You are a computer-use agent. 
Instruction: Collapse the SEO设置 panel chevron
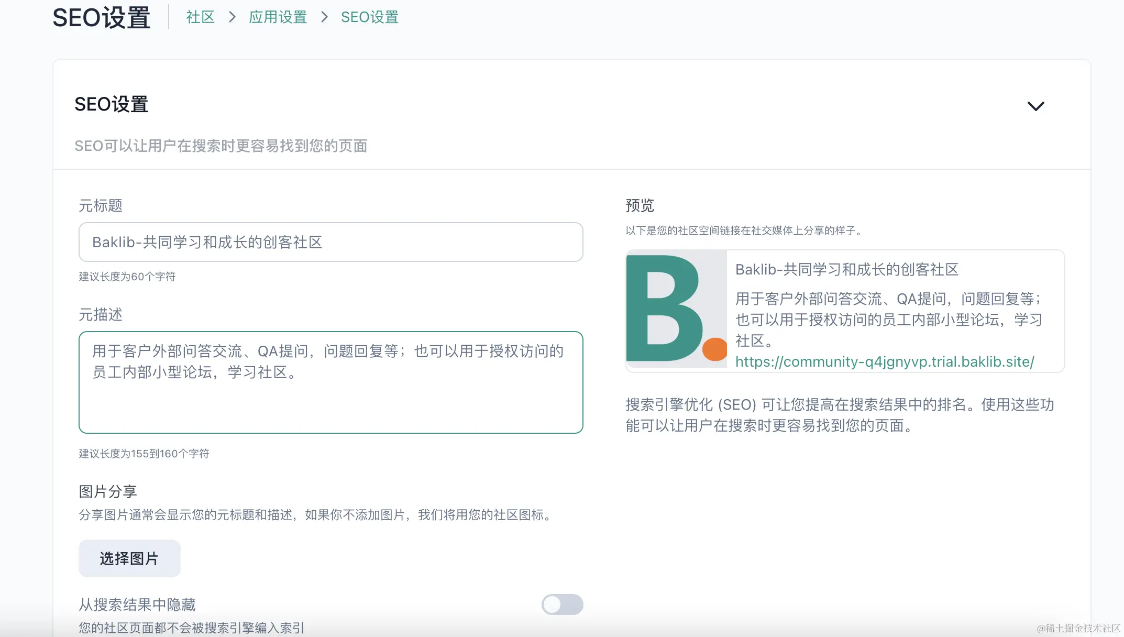tap(1035, 106)
